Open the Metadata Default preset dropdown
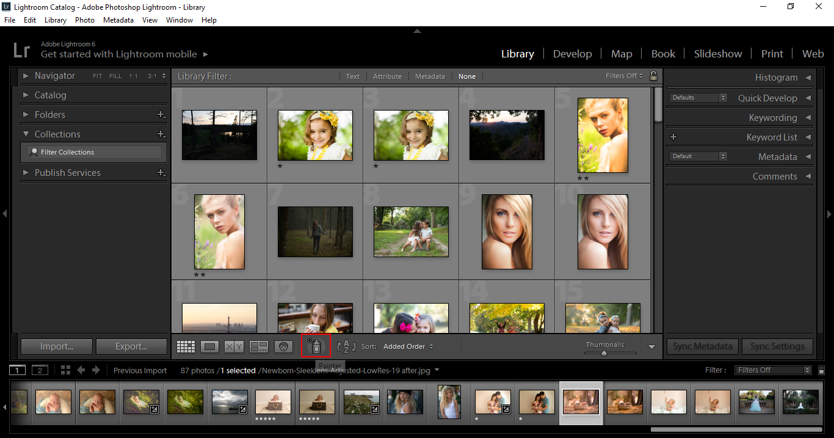 pyautogui.click(x=698, y=156)
